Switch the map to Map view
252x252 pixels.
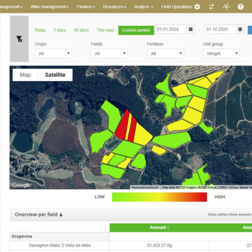tap(25, 75)
